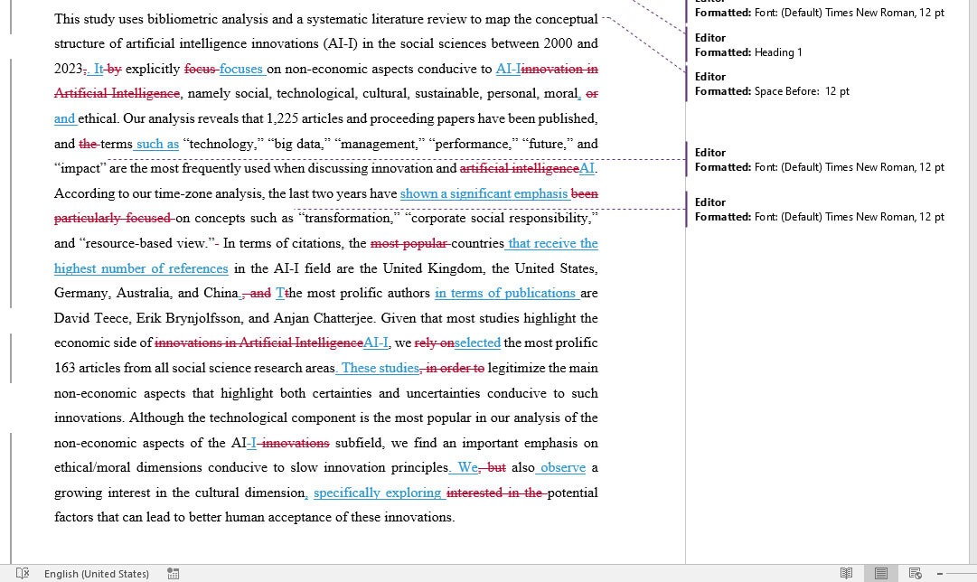This screenshot has width=977, height=582.
Task: Switch to Web Layout view
Action: click(x=915, y=573)
